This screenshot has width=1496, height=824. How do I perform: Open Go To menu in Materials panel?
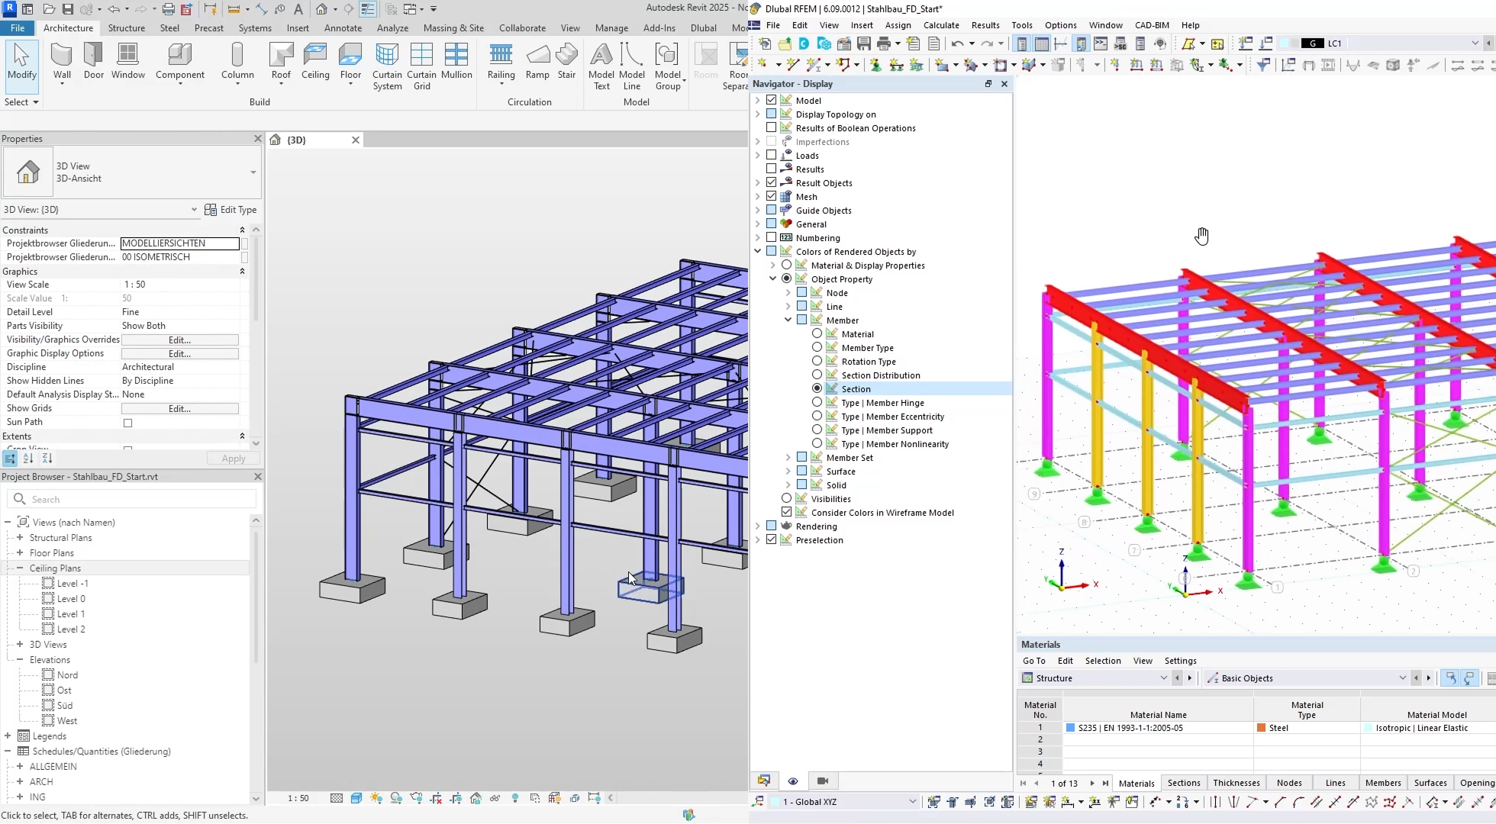1033,661
